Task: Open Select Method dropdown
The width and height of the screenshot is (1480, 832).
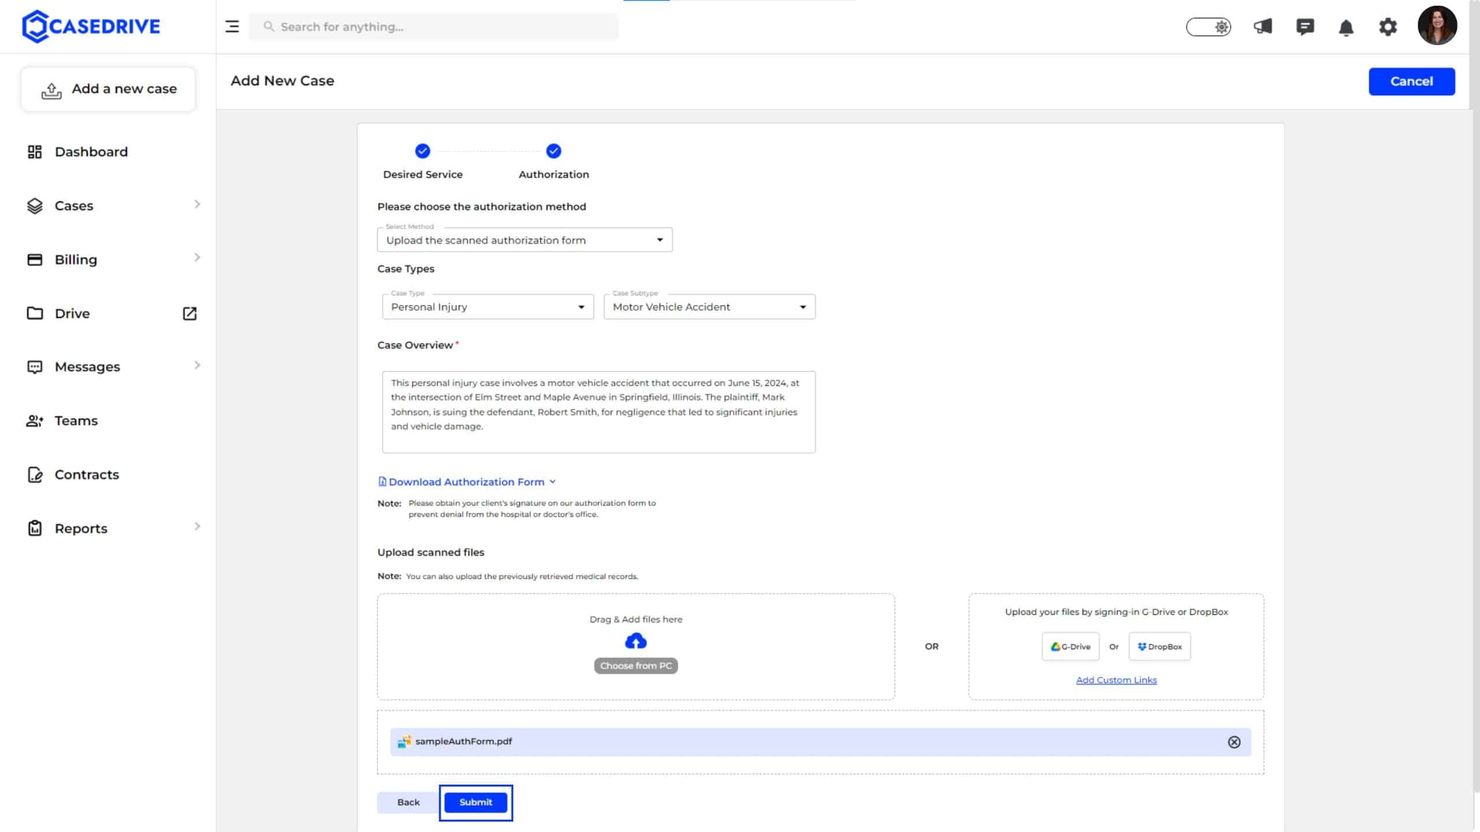Action: click(524, 240)
